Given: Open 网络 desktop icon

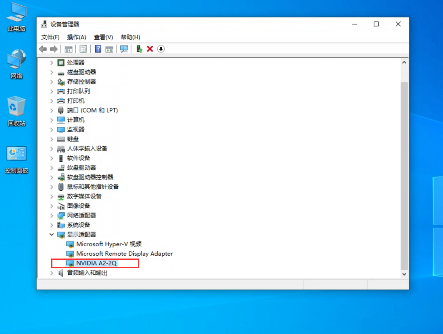Looking at the screenshot, I should 17,64.
